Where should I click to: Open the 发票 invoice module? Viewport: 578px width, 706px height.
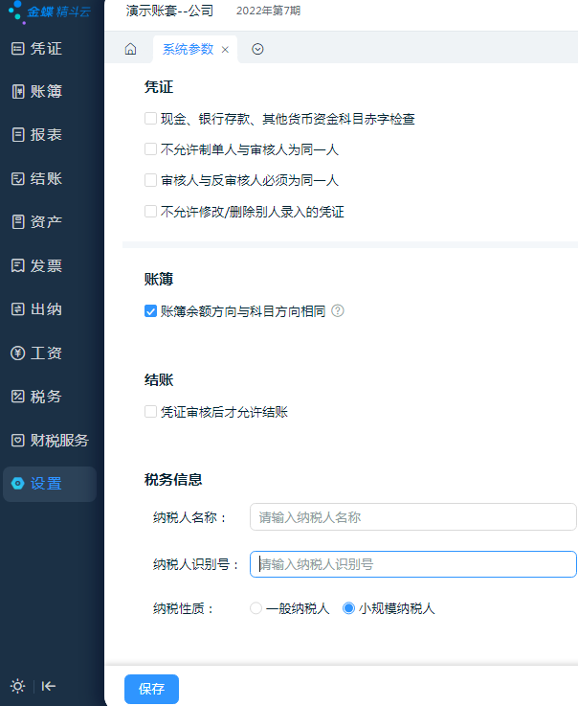point(37,265)
